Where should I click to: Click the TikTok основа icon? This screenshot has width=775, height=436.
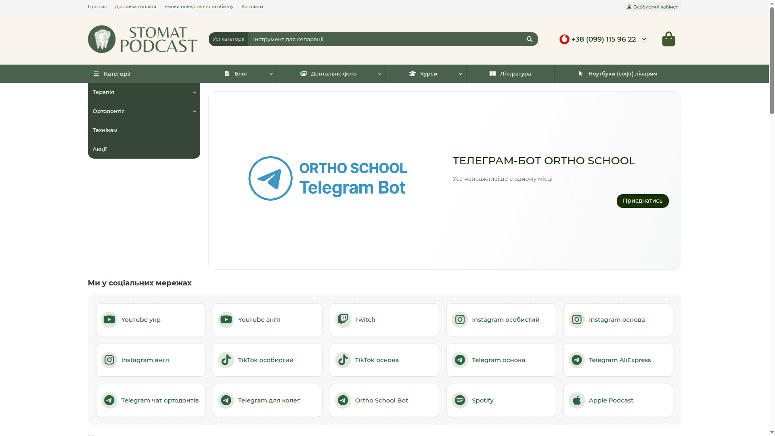tap(343, 360)
